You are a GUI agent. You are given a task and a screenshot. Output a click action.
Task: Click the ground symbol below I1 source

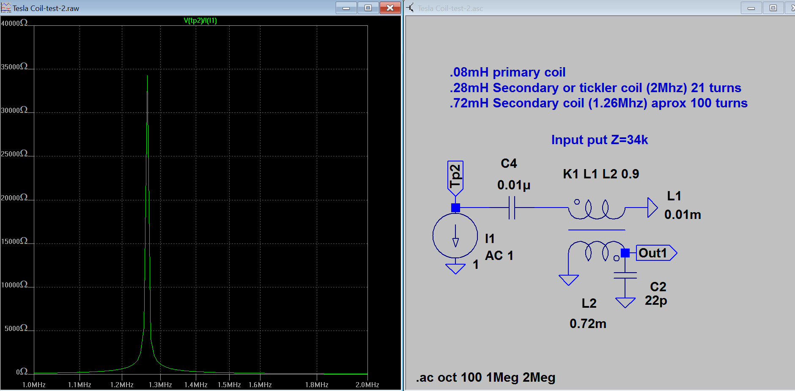pyautogui.click(x=455, y=269)
